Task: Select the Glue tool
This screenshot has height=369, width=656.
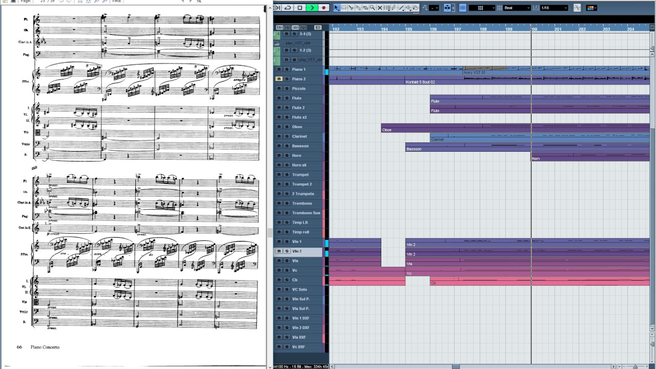Action: (358, 8)
